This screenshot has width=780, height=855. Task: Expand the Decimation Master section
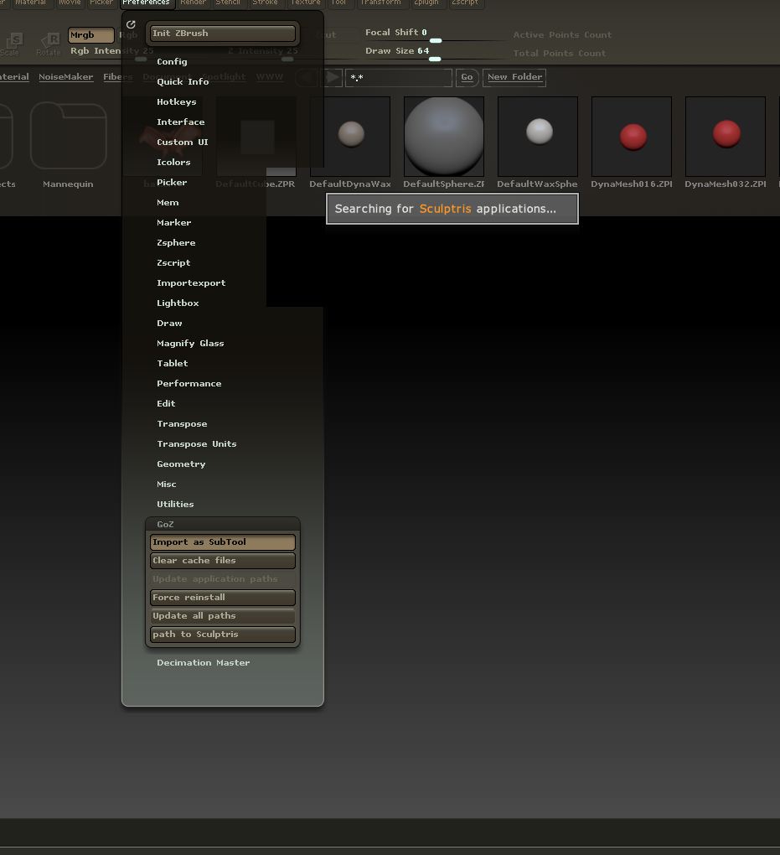(203, 662)
